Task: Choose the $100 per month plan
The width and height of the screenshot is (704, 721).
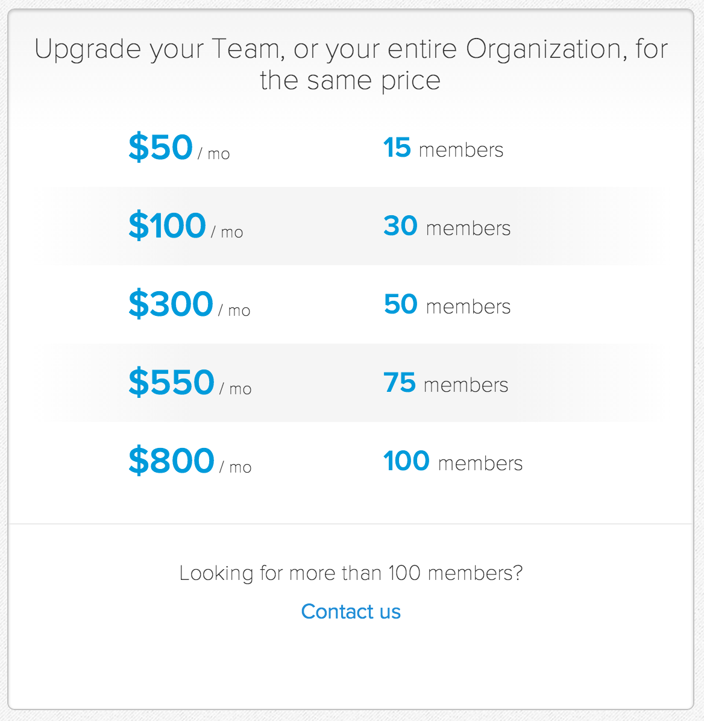Action: point(168,225)
